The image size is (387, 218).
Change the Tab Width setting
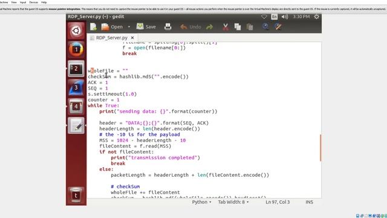point(233,202)
